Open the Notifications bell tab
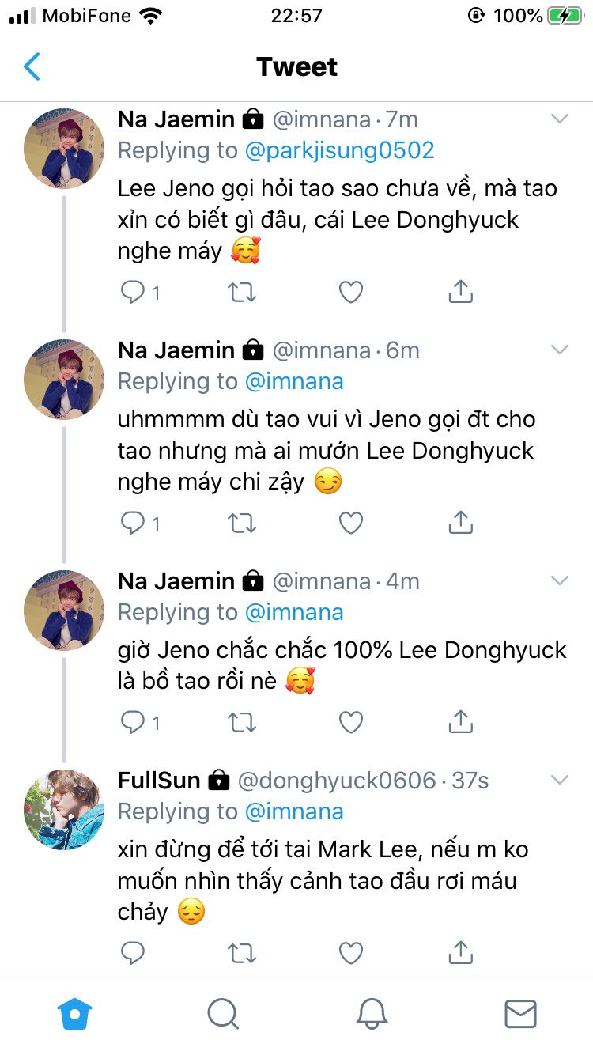 pyautogui.click(x=372, y=1014)
